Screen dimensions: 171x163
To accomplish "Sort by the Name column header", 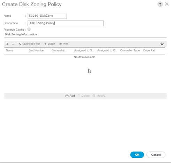I will point(10,50).
